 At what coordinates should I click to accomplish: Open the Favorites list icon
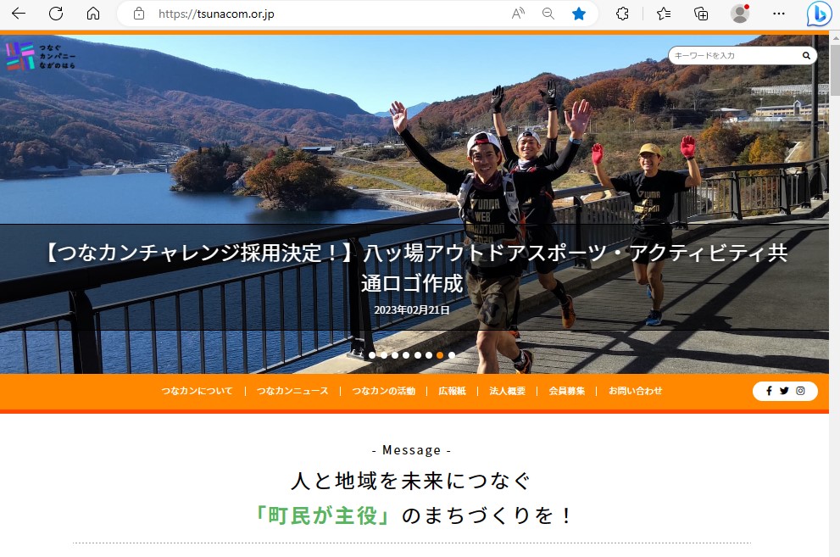(x=664, y=14)
